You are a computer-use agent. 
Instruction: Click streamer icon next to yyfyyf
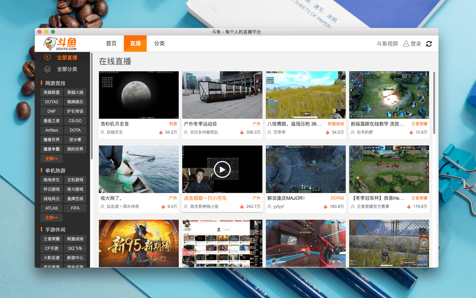tap(269, 207)
